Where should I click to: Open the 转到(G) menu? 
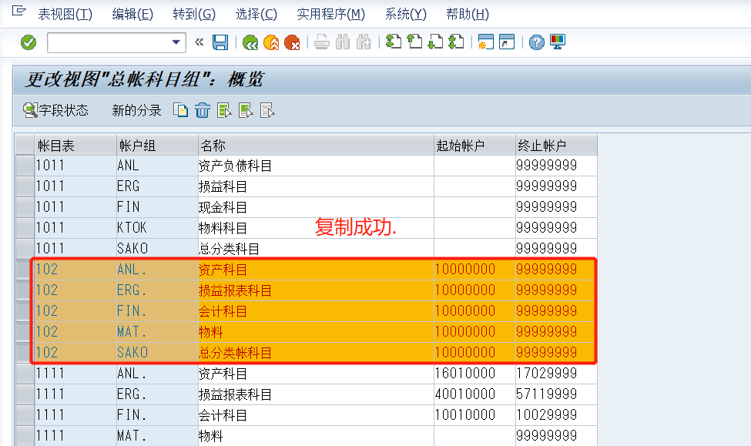[194, 15]
